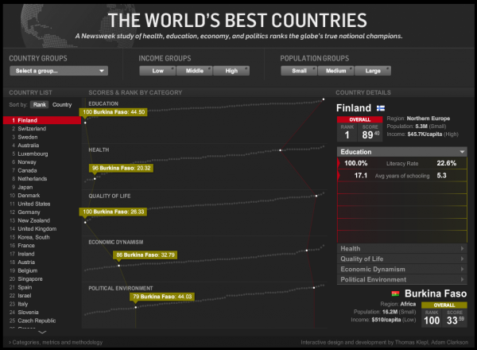Expand the Economic Dynamism details section

tap(401, 270)
